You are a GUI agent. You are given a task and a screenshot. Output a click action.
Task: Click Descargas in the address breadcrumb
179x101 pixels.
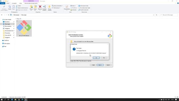point(24,15)
